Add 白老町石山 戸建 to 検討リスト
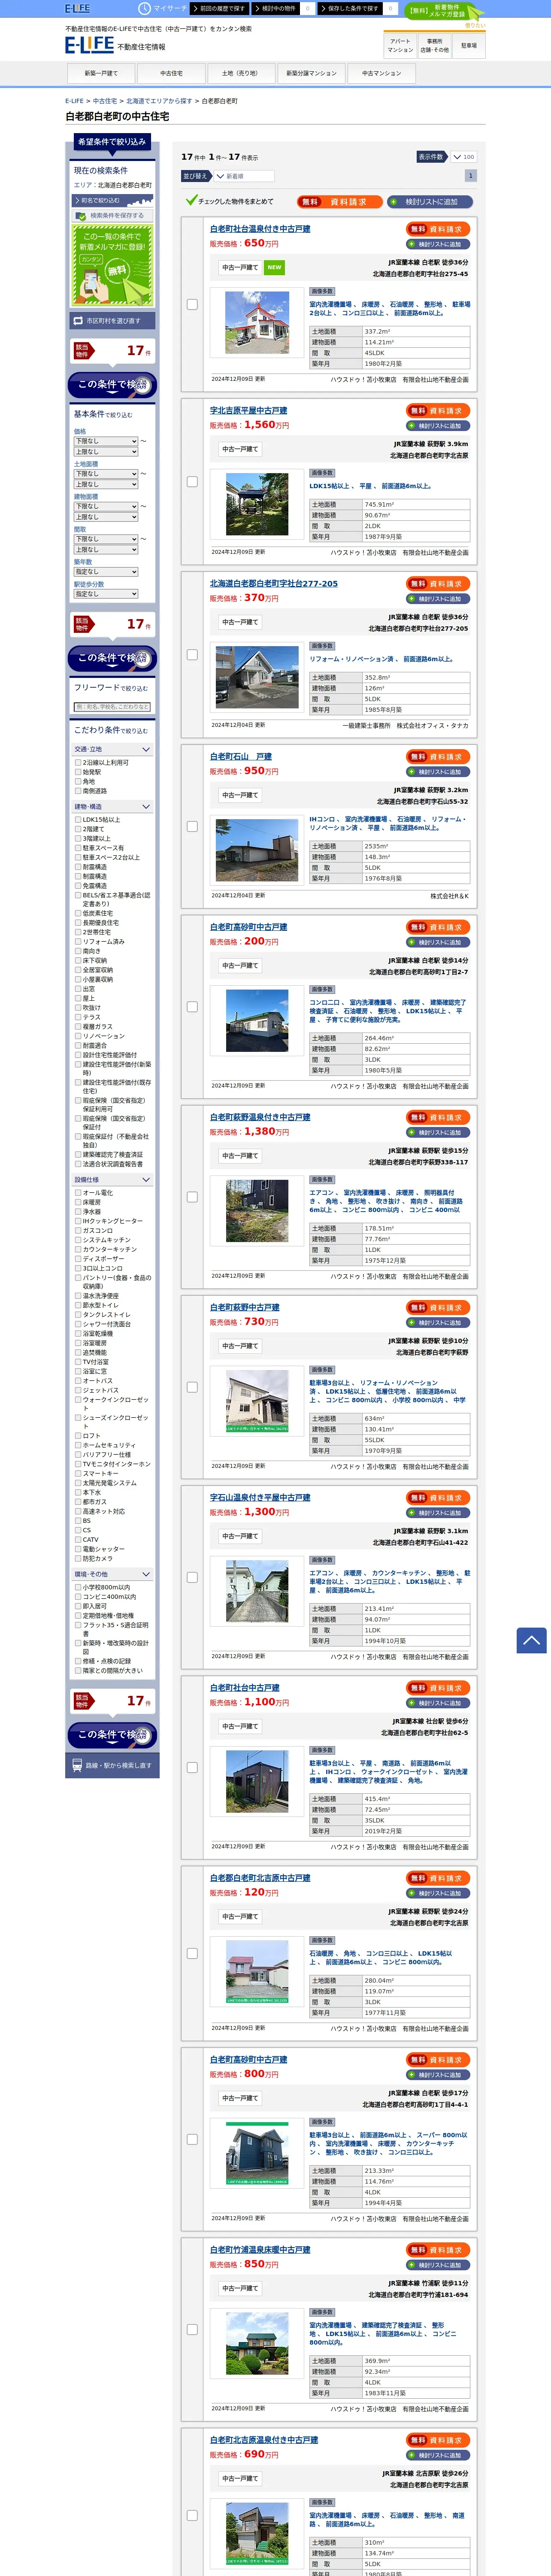This screenshot has width=551, height=2576. point(438,772)
